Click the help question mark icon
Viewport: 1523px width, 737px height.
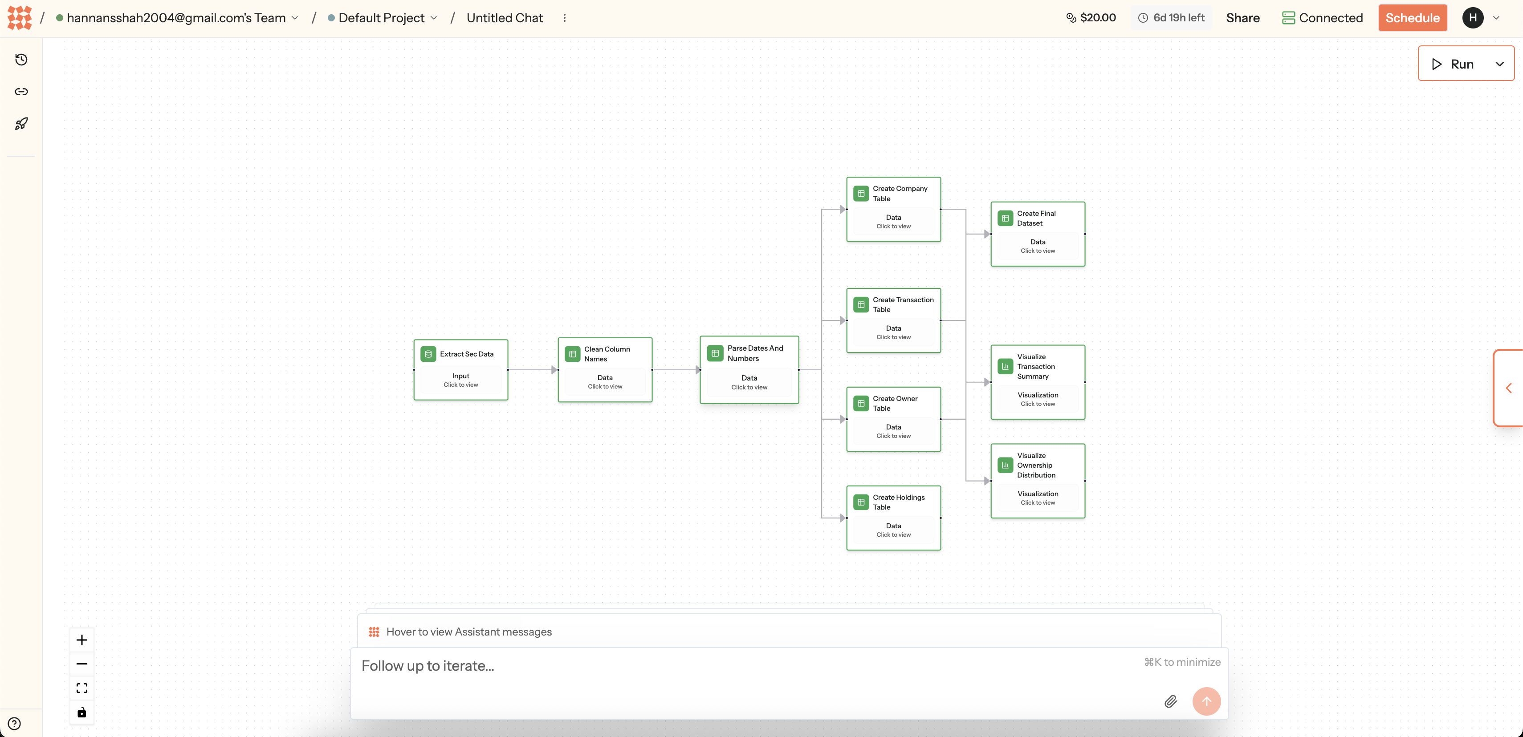coord(14,723)
